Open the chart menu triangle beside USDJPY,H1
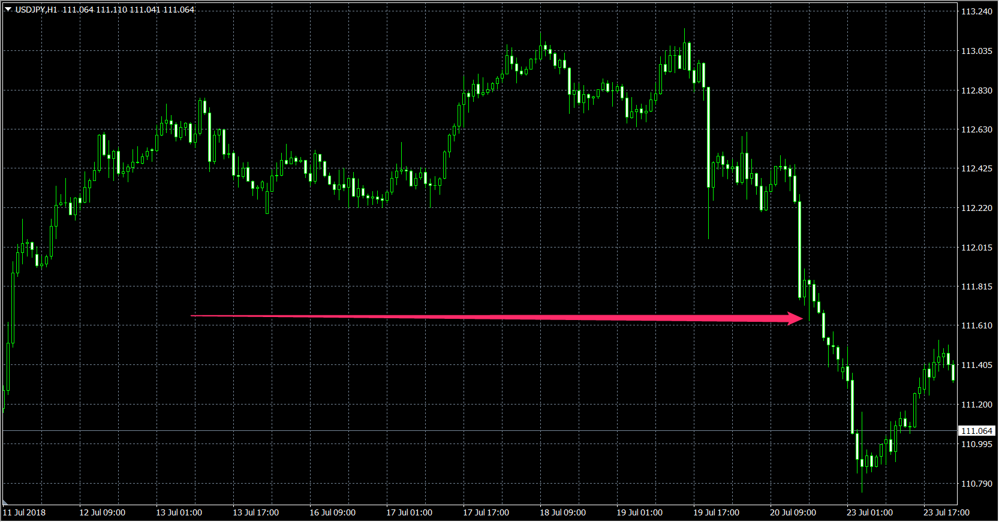999x522 pixels. pyautogui.click(x=8, y=9)
